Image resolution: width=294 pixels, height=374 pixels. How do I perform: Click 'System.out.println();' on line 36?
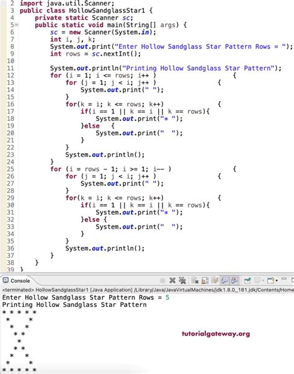pyautogui.click(x=105, y=248)
